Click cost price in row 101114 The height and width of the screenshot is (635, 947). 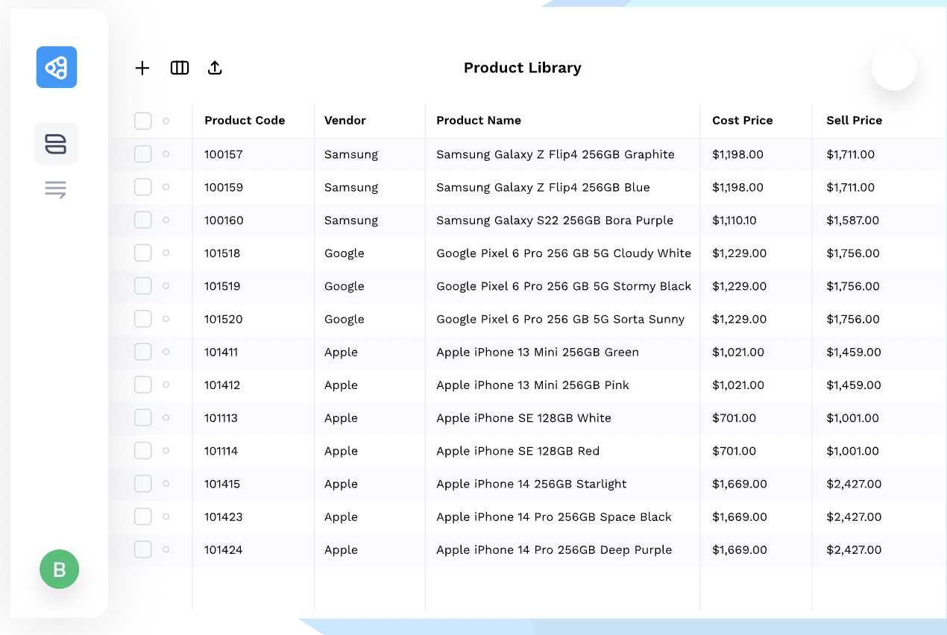(734, 451)
